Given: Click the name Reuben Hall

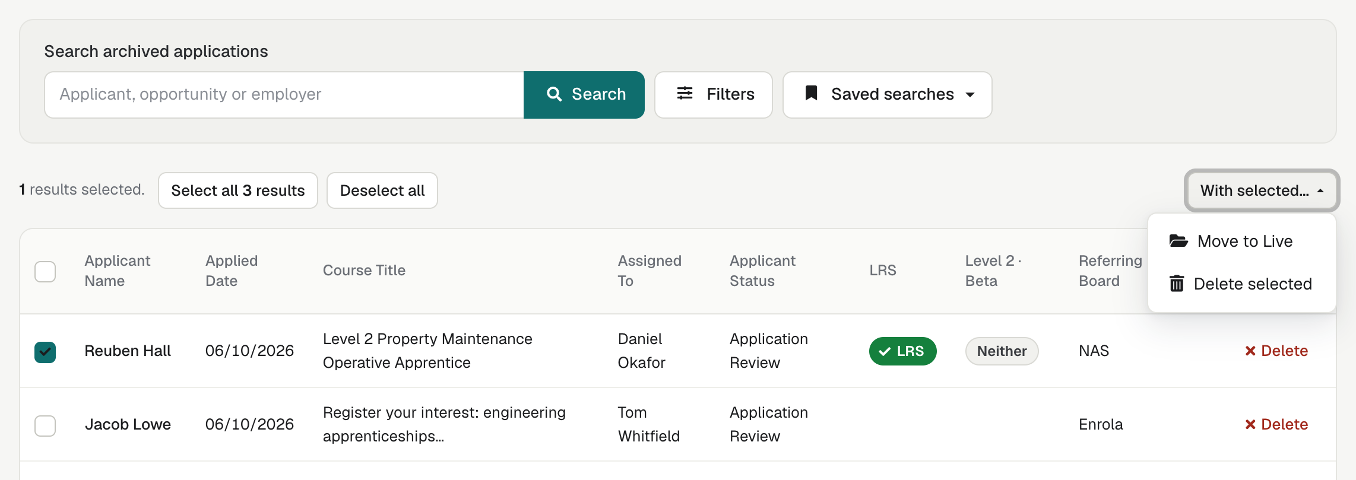Looking at the screenshot, I should pos(128,351).
